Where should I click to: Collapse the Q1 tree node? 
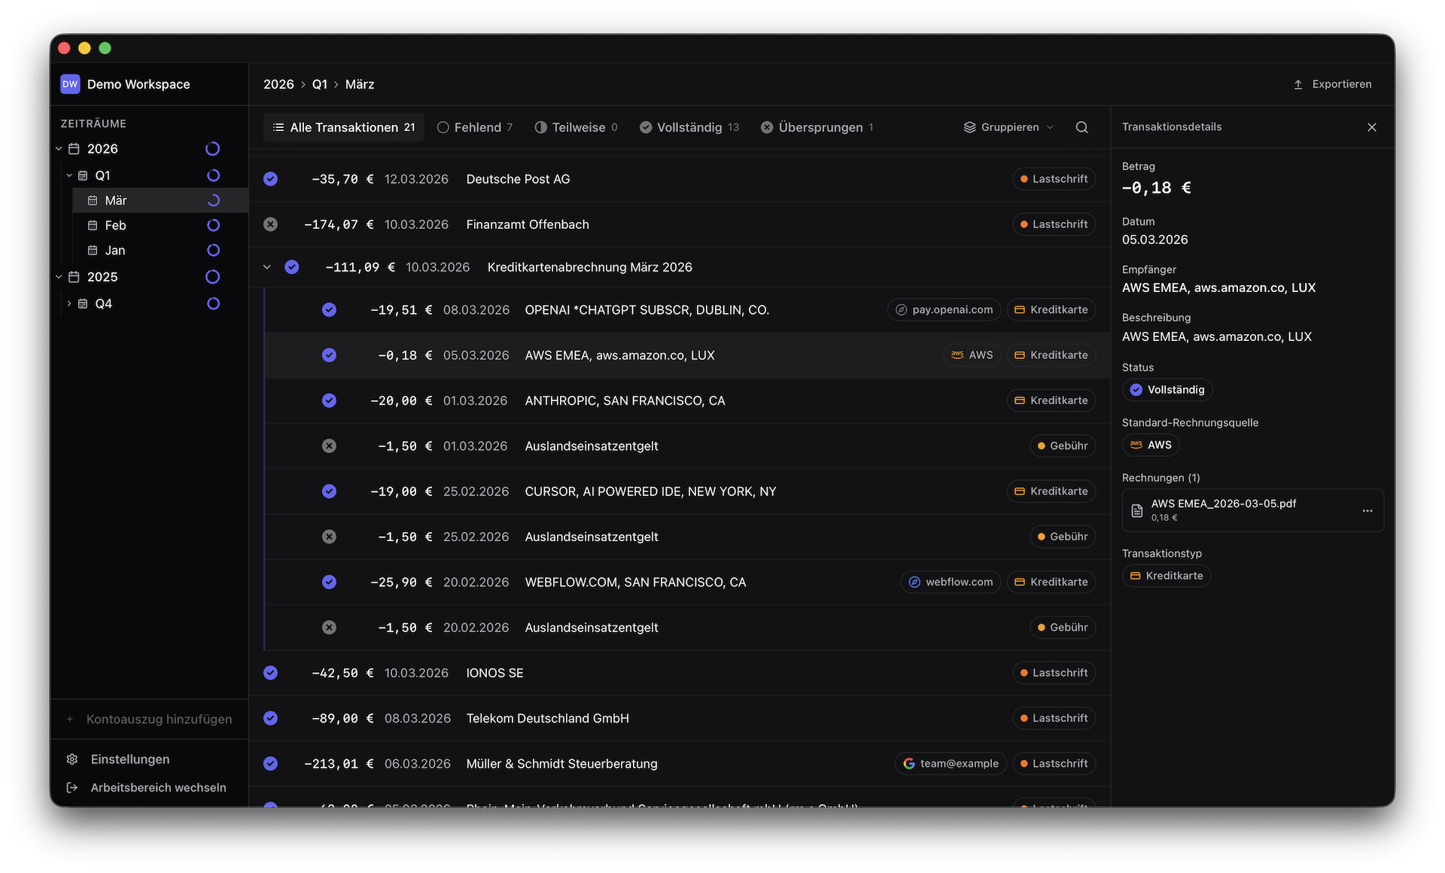69,175
